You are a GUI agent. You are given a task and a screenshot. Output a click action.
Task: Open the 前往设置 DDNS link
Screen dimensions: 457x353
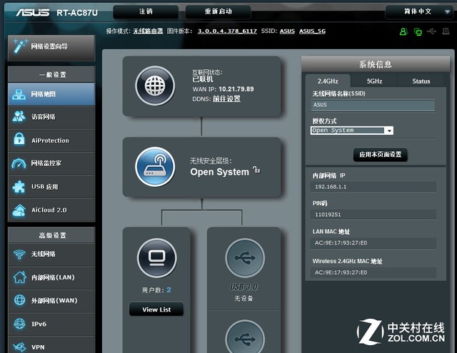point(226,99)
